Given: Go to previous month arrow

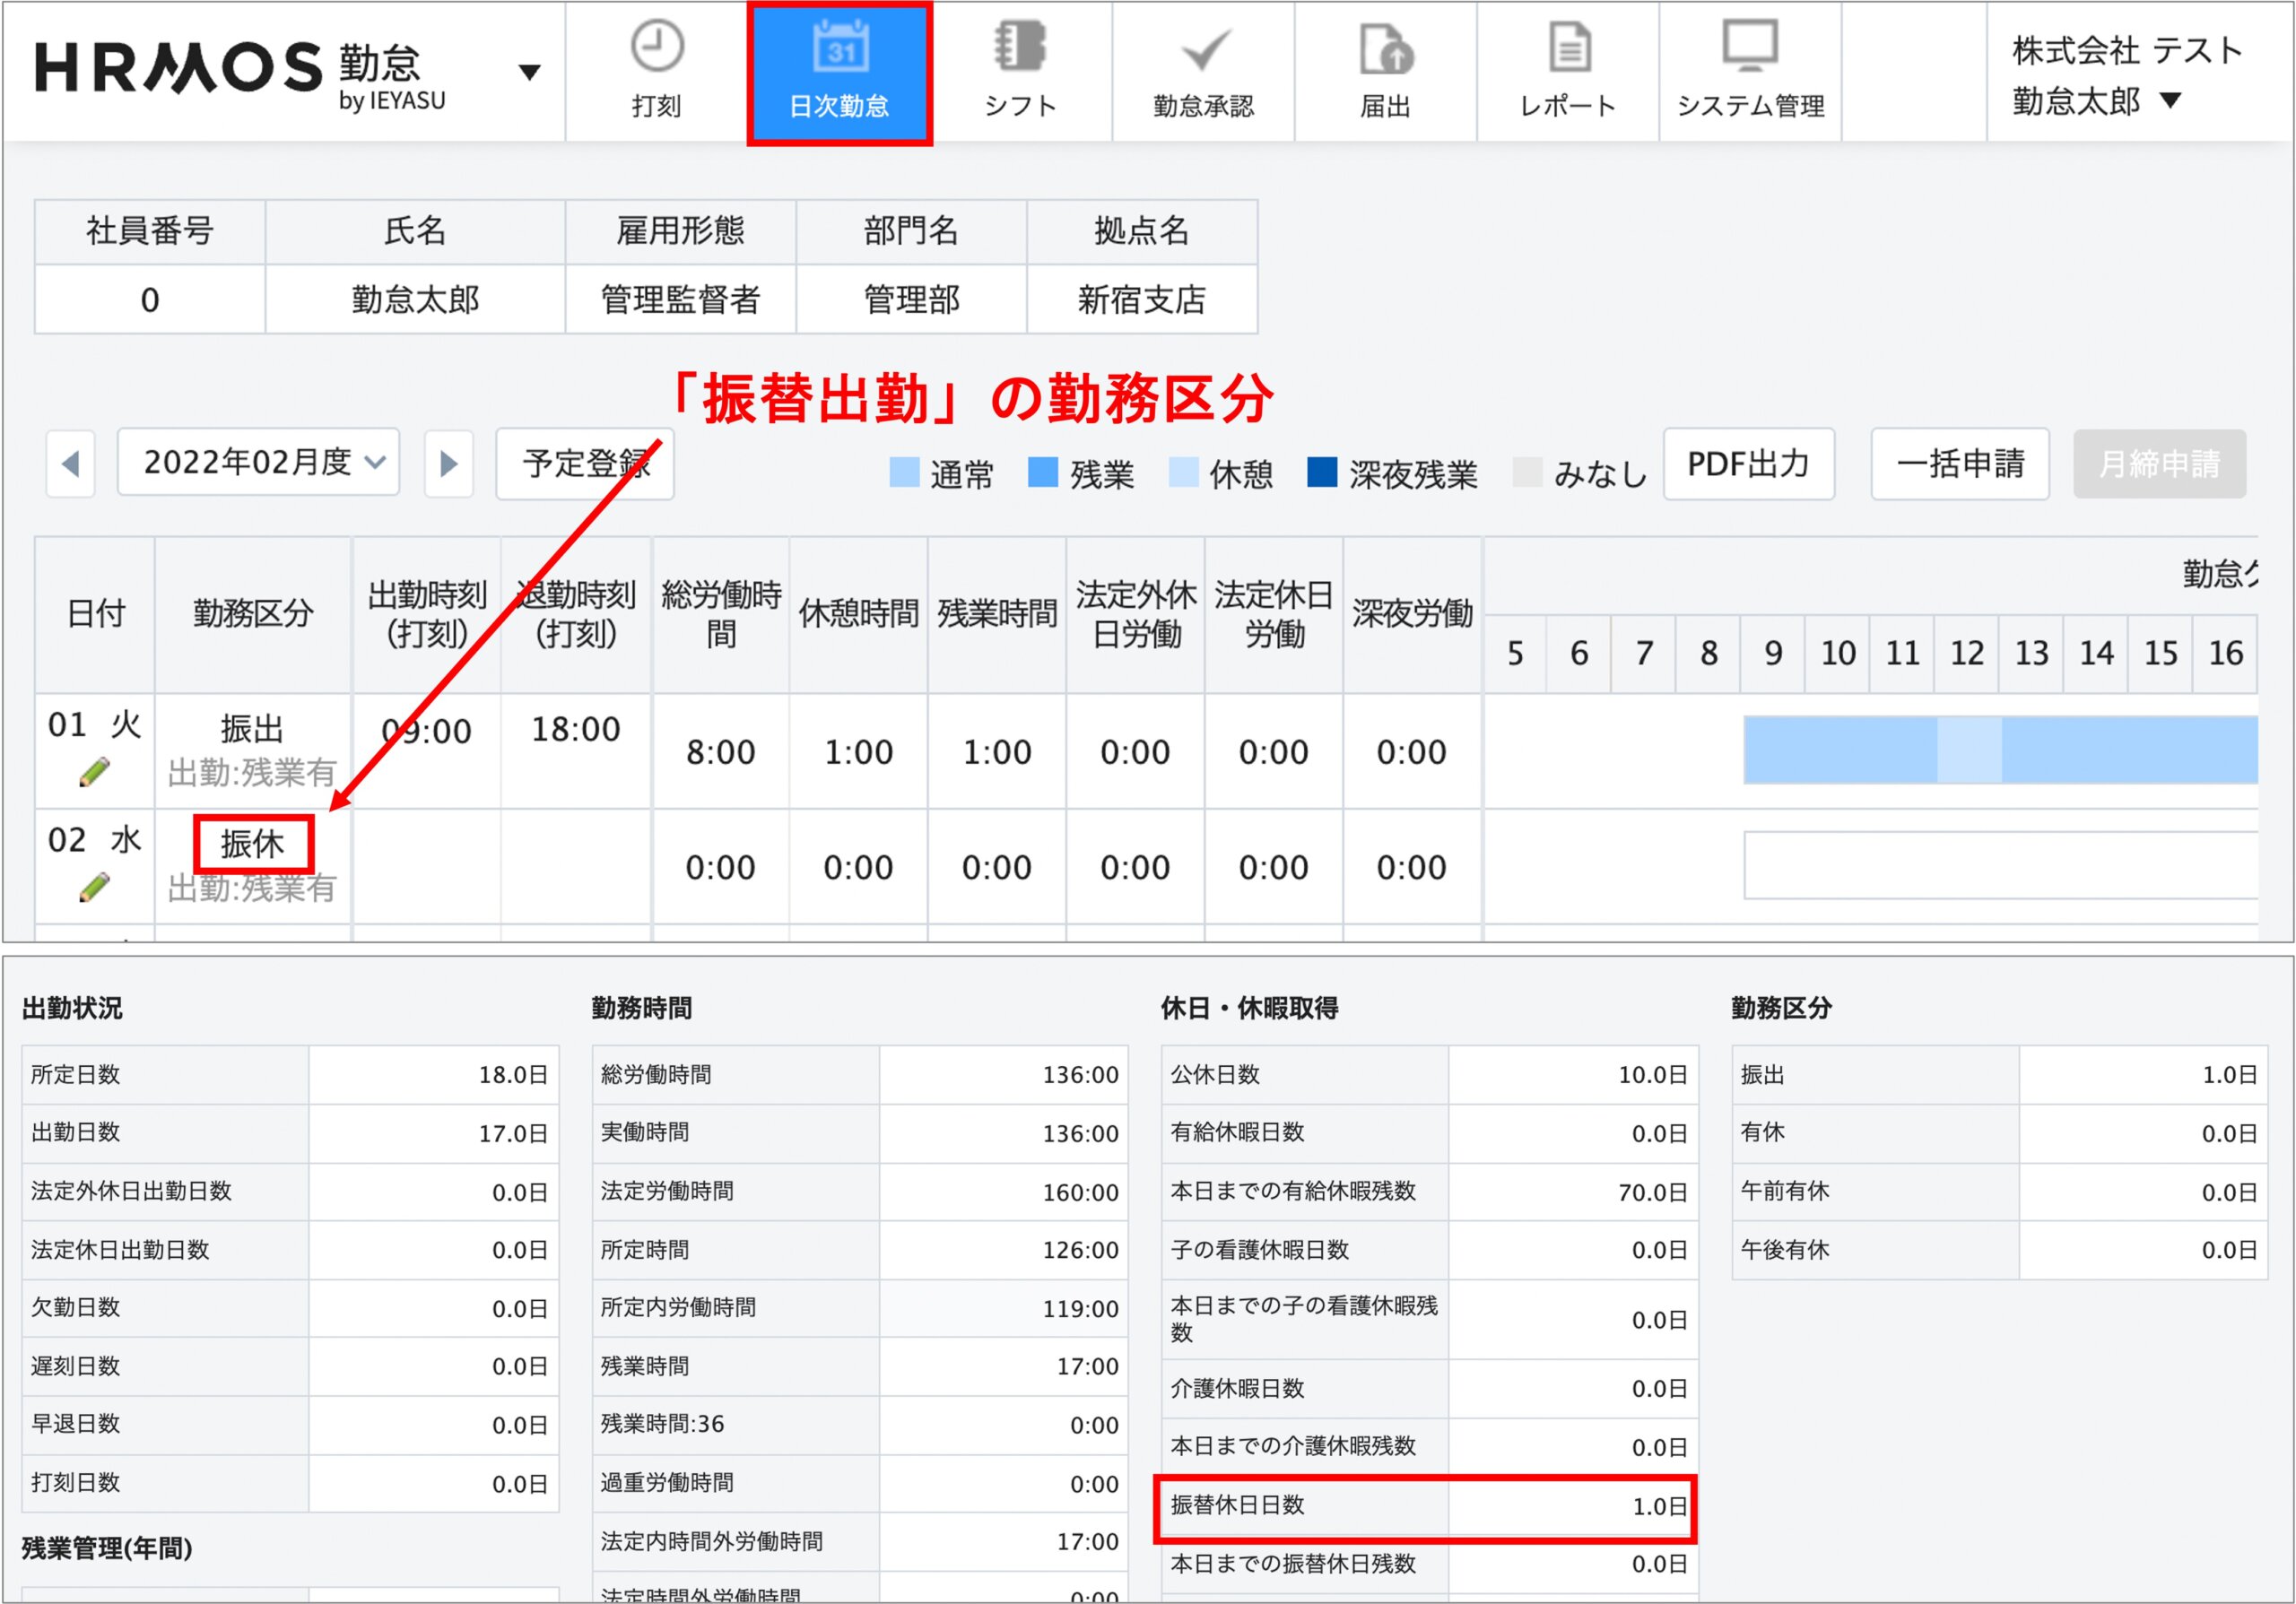Looking at the screenshot, I should 70,464.
